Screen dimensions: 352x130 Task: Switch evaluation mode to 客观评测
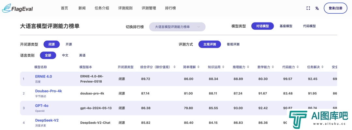233,44
